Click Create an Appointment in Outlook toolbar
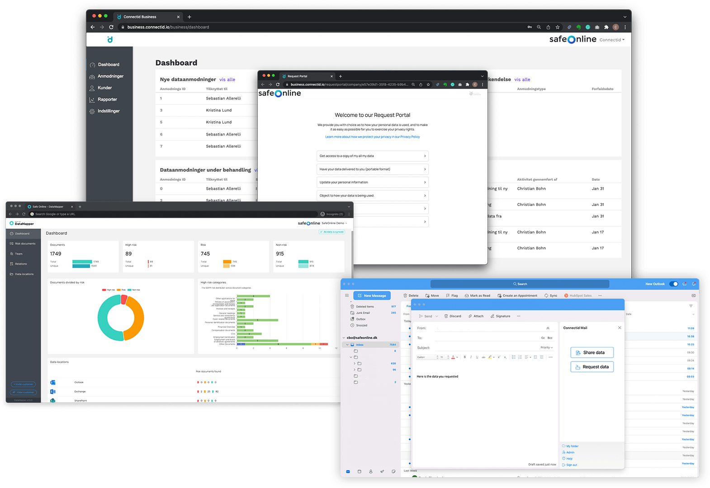Image resolution: width=710 pixels, height=488 pixels. click(517, 296)
